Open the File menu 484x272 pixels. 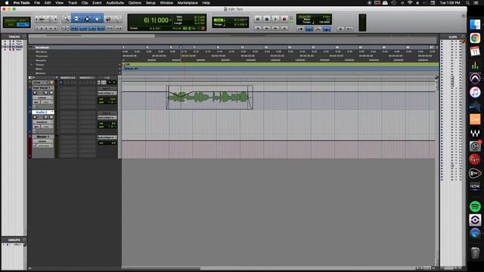point(37,3)
